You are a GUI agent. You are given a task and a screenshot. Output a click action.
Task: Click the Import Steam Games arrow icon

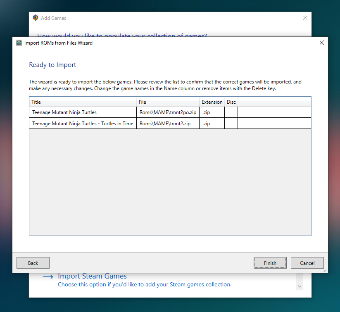pyautogui.click(x=48, y=277)
